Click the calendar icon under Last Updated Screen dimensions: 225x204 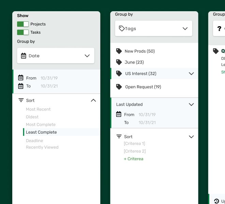tap(119, 115)
